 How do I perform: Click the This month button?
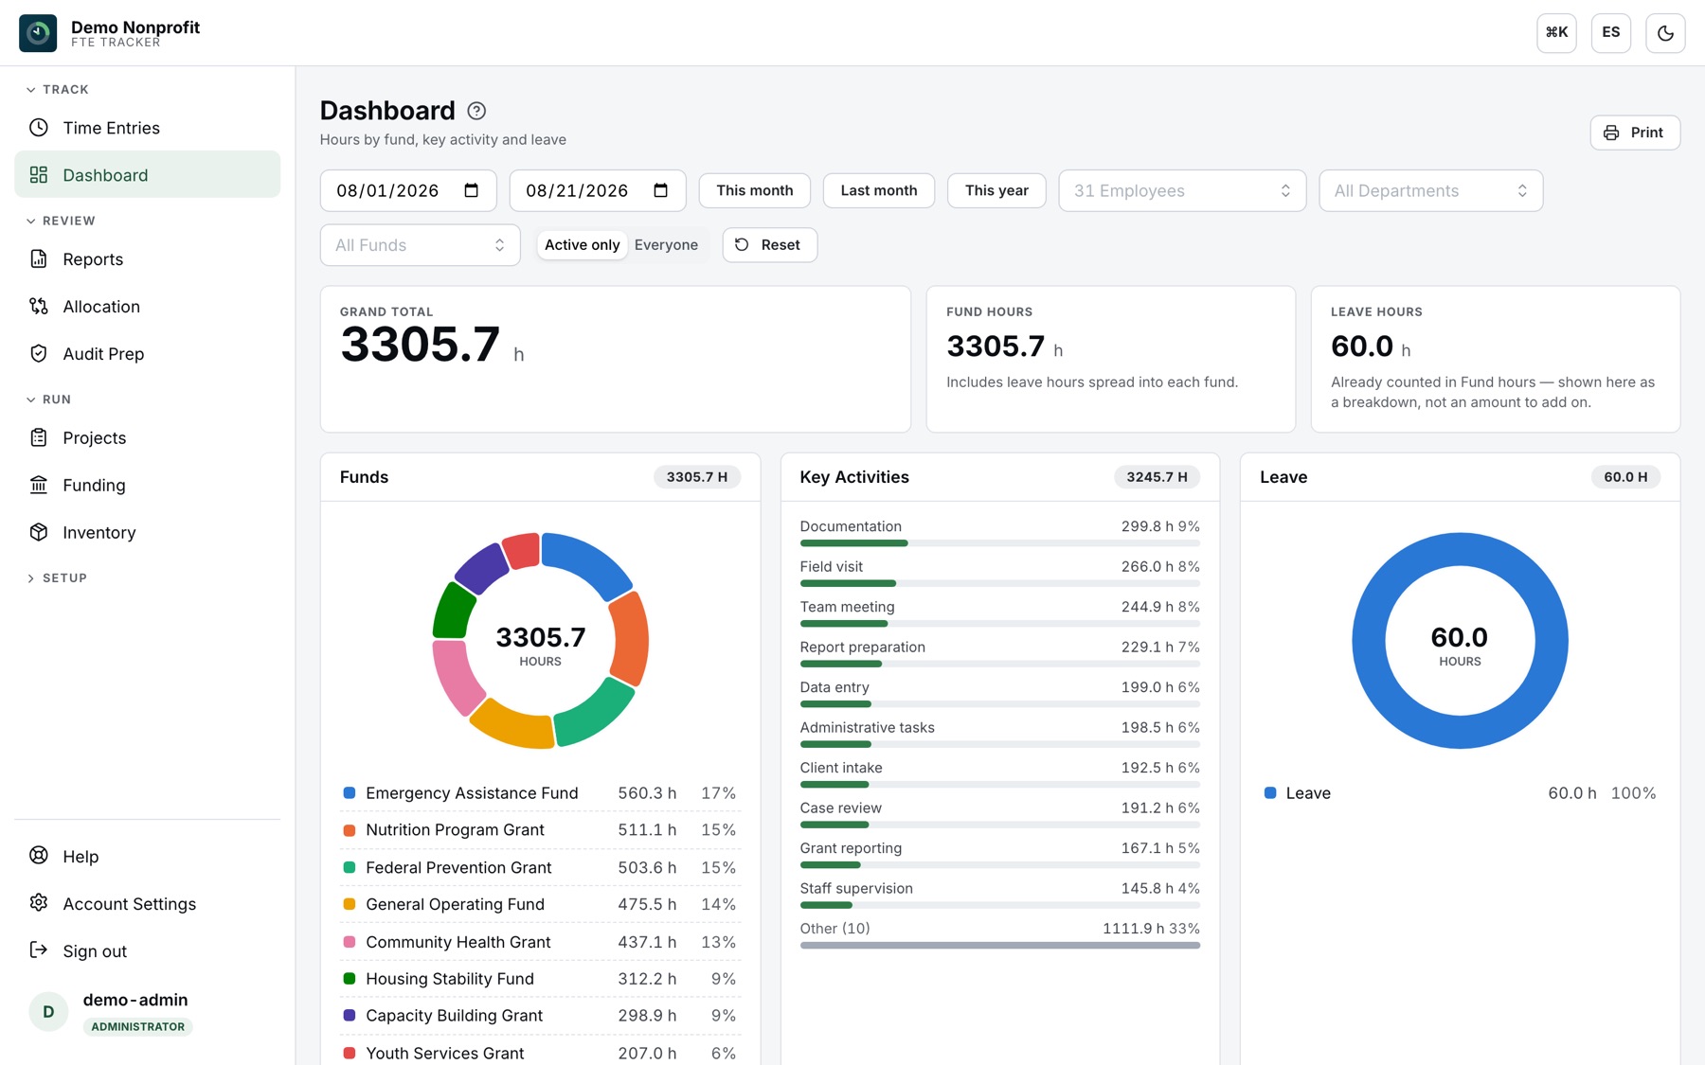point(754,190)
